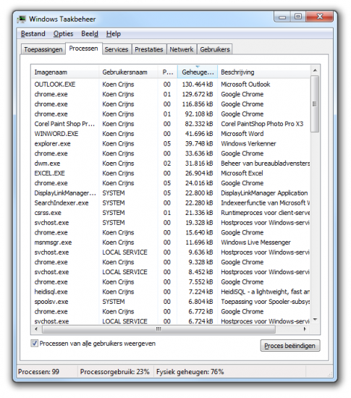This screenshot has height=398, width=351.
Task: Maximize the Taakbeheer window
Action: tap(298, 17)
